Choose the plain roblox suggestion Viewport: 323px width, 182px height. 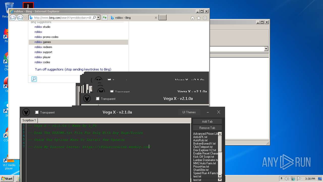point(78,32)
